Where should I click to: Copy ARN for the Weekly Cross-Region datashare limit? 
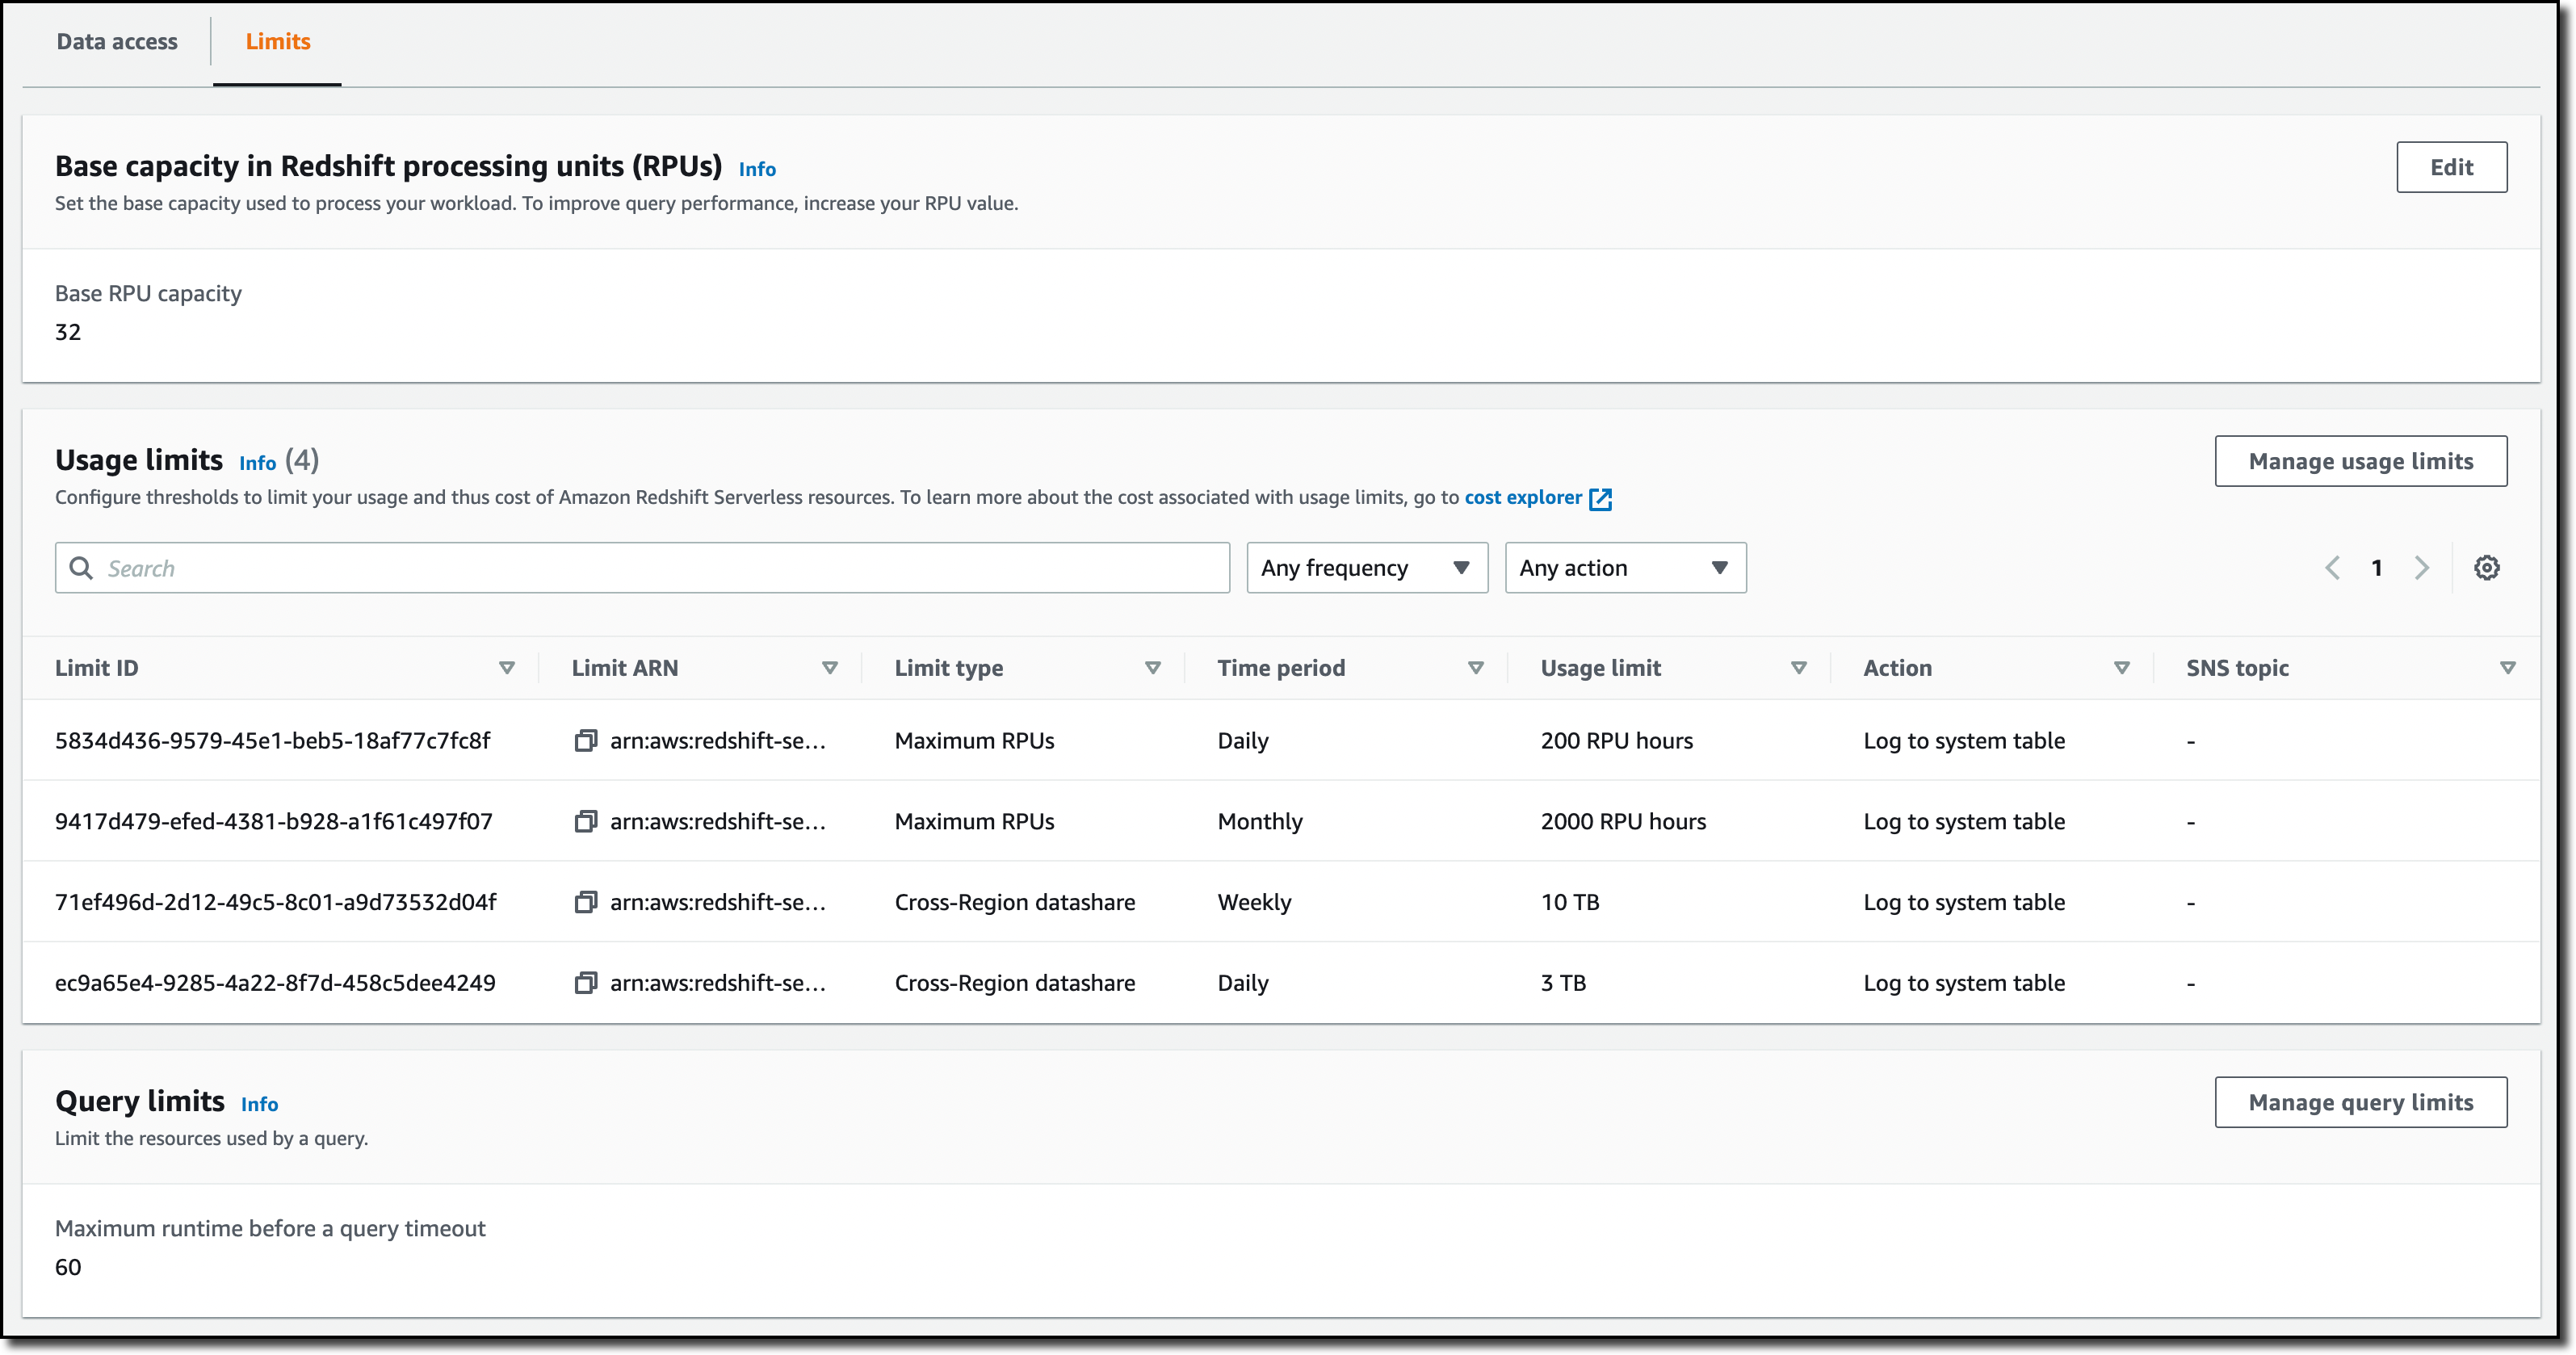pos(586,902)
